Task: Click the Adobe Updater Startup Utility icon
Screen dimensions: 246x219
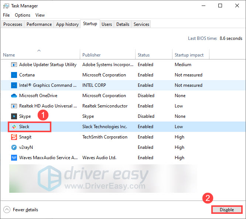Action: 14,65
